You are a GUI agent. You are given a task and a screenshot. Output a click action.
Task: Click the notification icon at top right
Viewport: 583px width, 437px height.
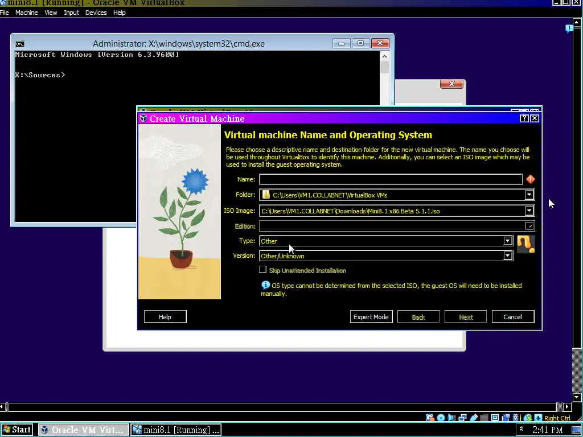(569, 28)
